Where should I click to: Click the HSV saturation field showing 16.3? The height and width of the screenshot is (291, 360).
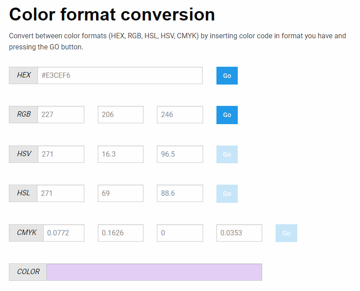coord(120,154)
